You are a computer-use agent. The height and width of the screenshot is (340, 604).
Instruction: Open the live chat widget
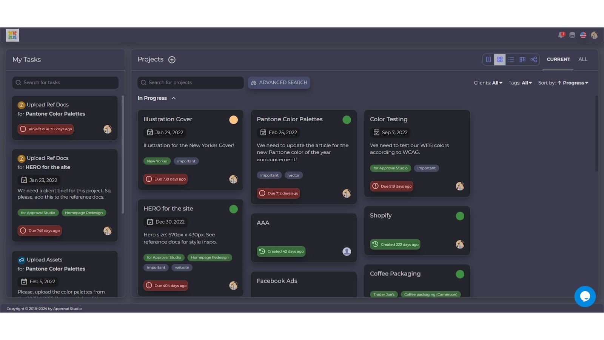coord(585,297)
